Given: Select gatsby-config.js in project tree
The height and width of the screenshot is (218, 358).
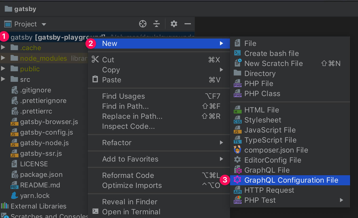Looking at the screenshot, I should click(47, 132).
